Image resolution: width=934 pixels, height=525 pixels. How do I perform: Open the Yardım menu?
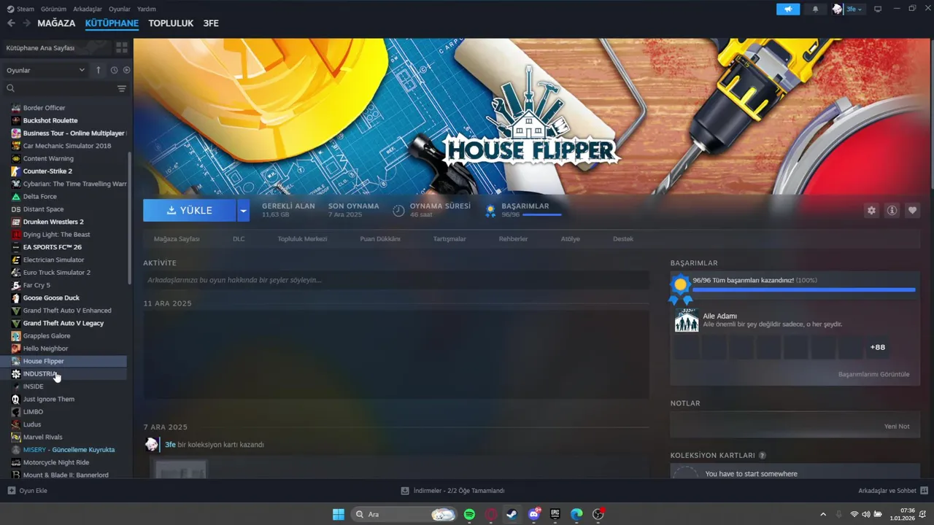147,9
